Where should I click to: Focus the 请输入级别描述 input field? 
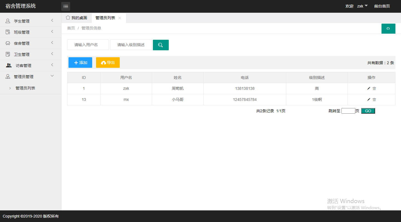(x=131, y=45)
